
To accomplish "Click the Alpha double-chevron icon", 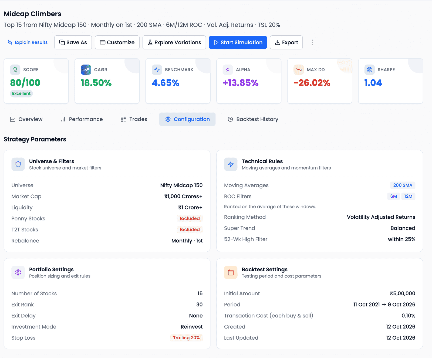I will [228, 70].
